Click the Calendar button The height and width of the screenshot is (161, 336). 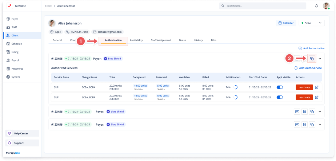pyautogui.click(x=286, y=23)
